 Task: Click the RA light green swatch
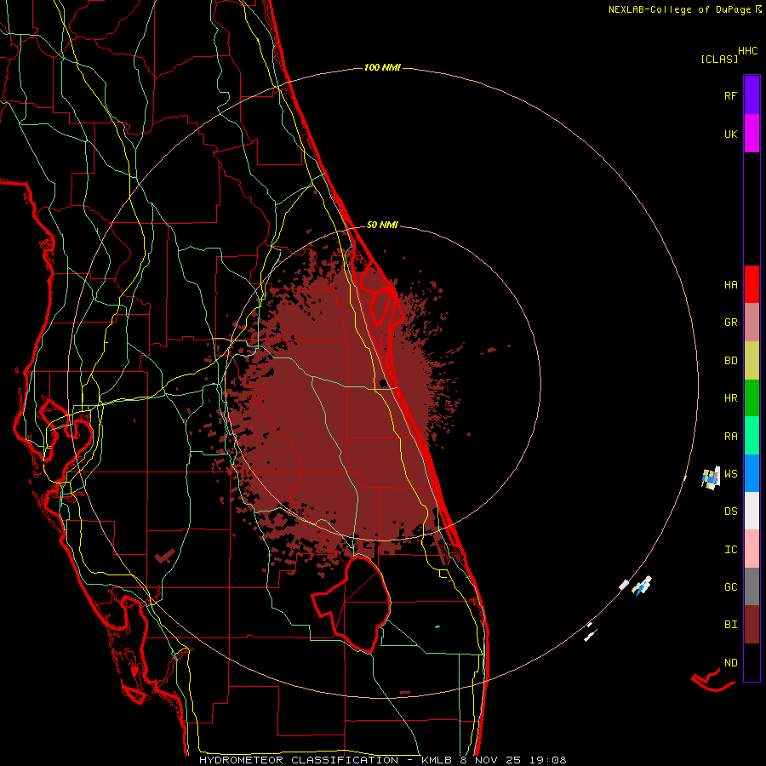[752, 436]
